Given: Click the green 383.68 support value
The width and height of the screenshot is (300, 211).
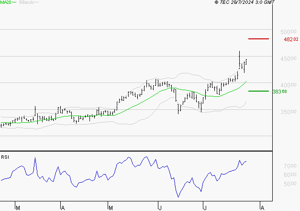Looking at the screenshot, I should (x=280, y=92).
